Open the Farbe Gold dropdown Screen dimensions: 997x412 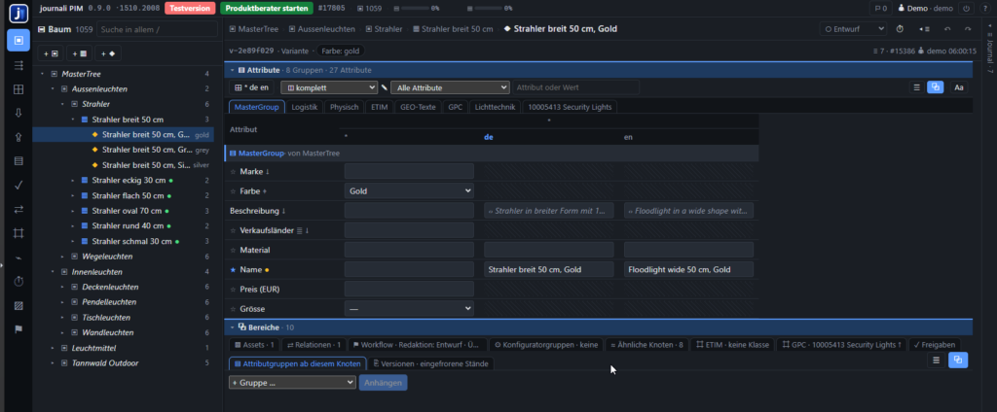409,190
